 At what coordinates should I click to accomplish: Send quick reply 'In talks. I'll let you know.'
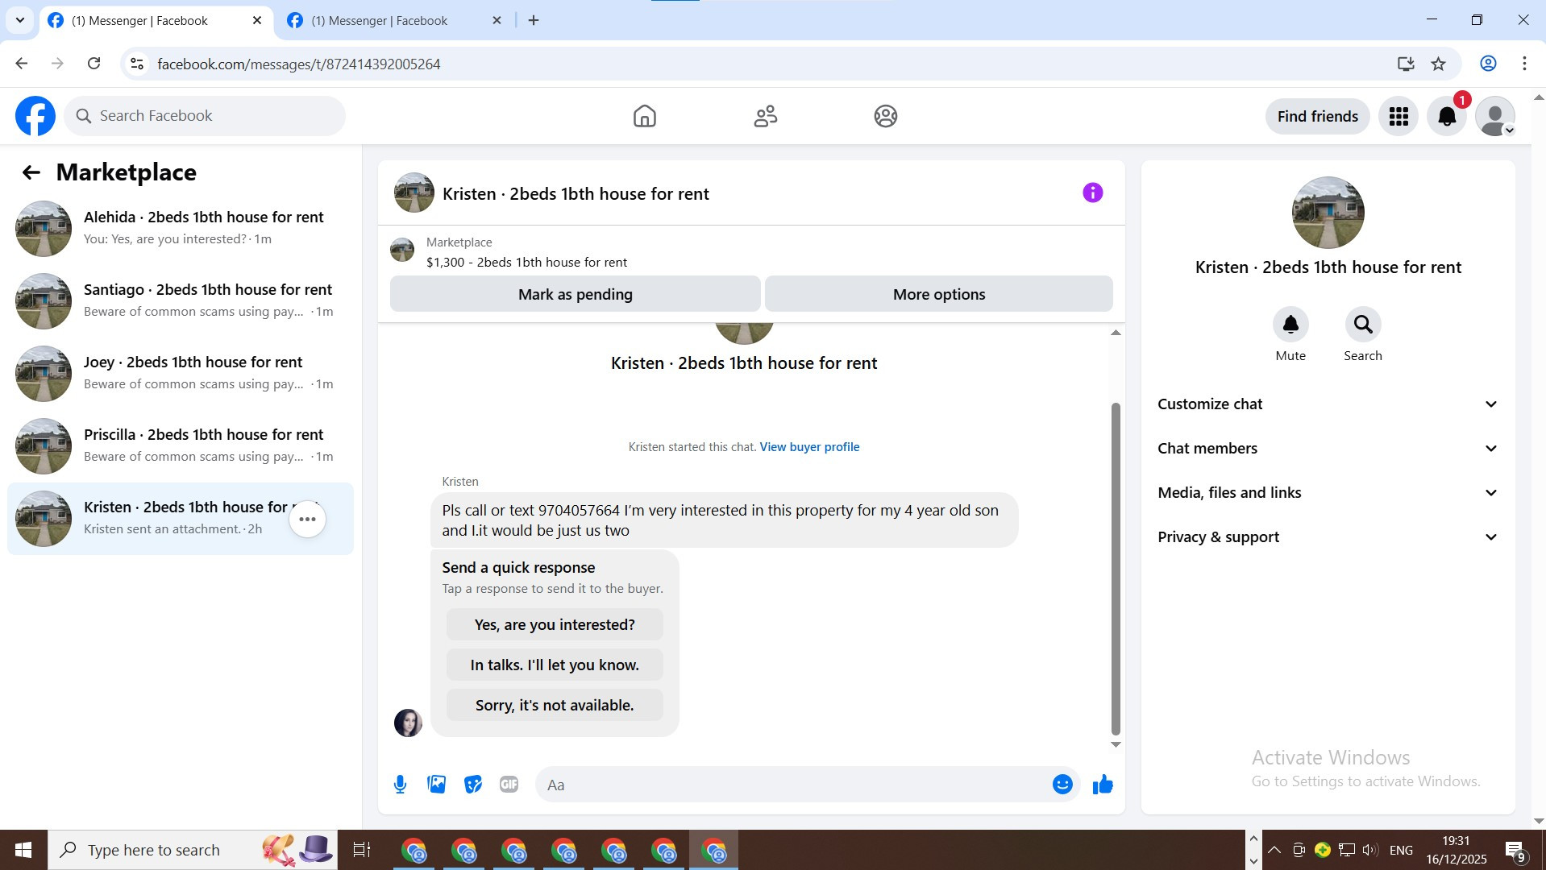[x=555, y=665]
